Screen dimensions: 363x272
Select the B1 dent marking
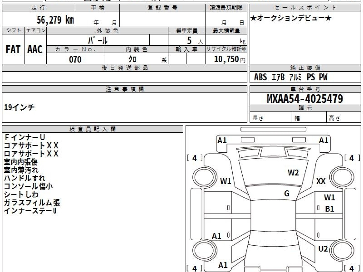(x=329, y=209)
